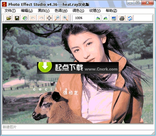Click the Photo Effect Studio title bar icon
156x136 pixels.
4,4
